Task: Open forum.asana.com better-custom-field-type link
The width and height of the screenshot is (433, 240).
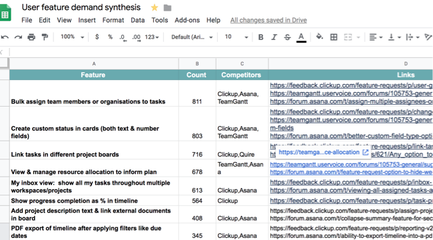Action: pos(351,136)
